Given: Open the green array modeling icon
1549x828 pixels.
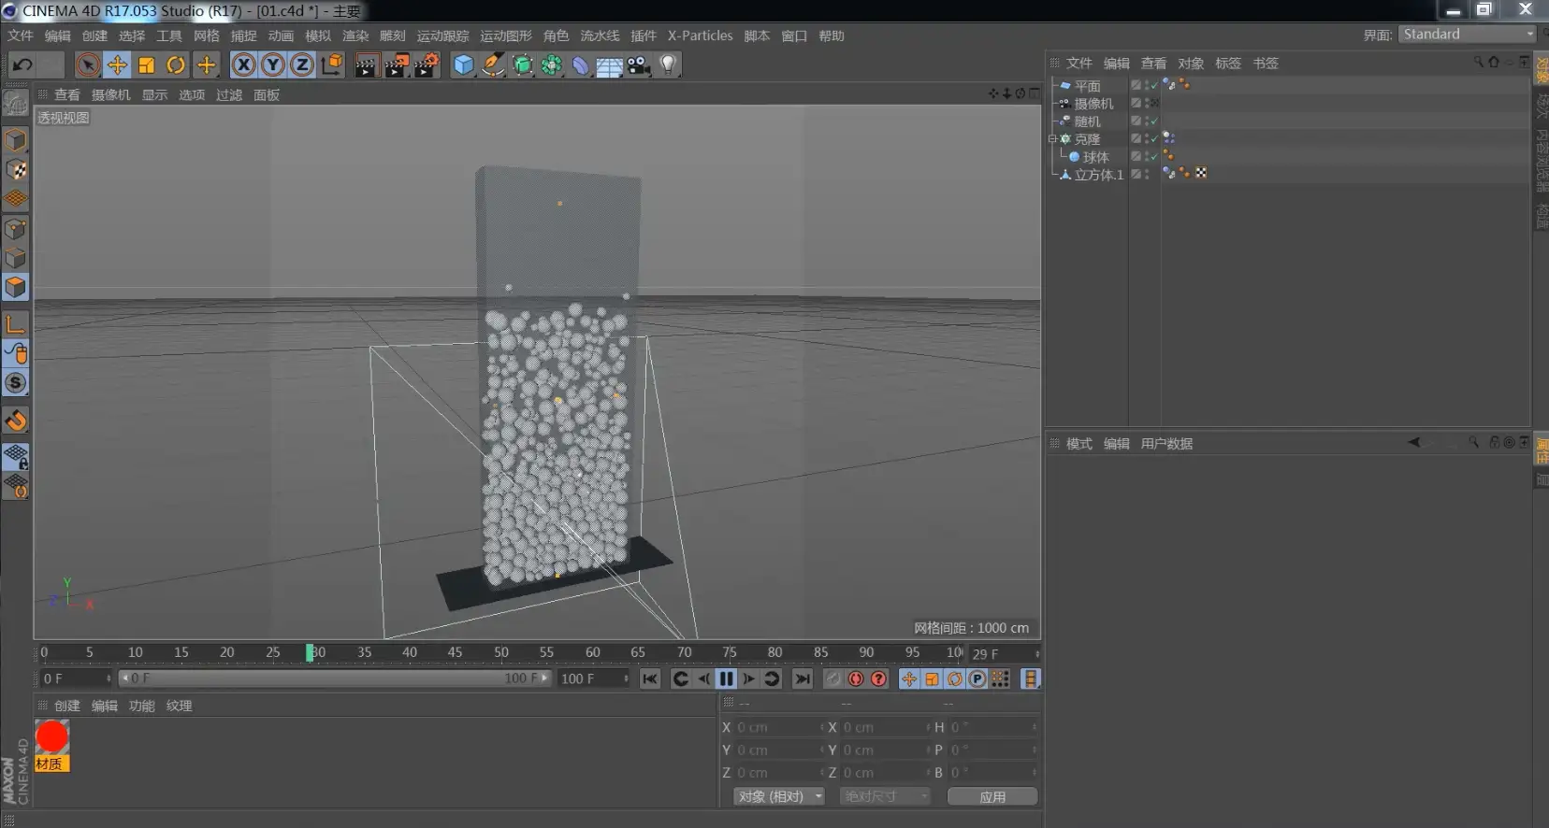Looking at the screenshot, I should 552,64.
